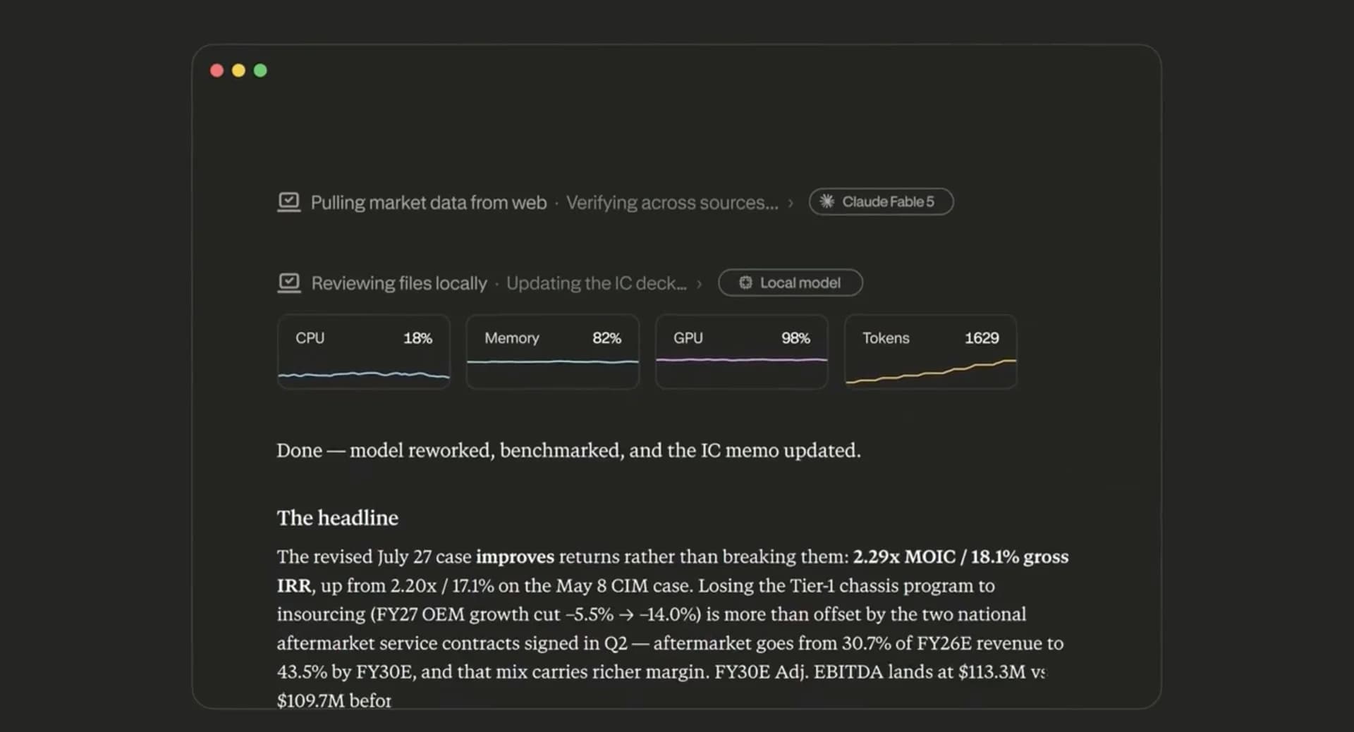Screen dimensions: 1354x732
Task: Click the Reviewing files locally step
Action: (x=399, y=283)
